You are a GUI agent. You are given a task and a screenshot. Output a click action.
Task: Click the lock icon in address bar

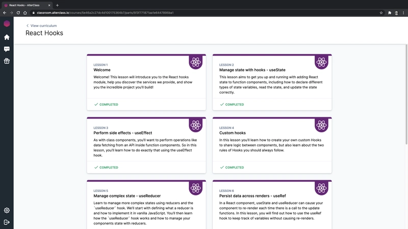click(x=34, y=13)
